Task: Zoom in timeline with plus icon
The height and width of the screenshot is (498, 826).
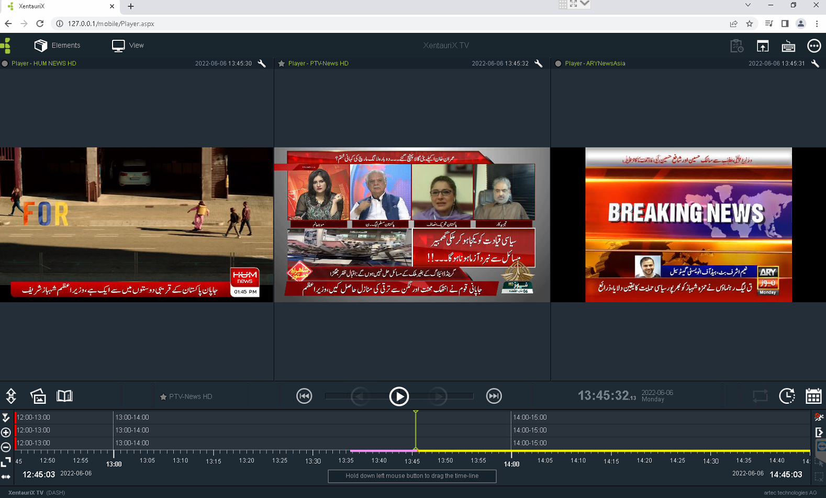Action: point(6,433)
